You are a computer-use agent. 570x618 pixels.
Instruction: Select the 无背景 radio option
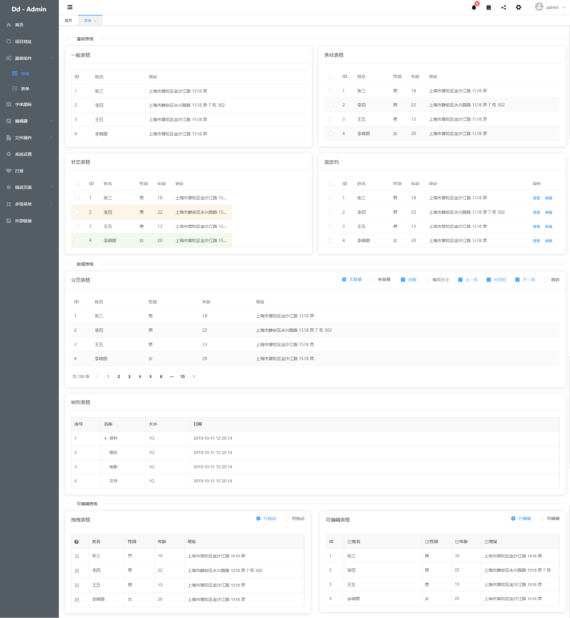[x=352, y=280]
